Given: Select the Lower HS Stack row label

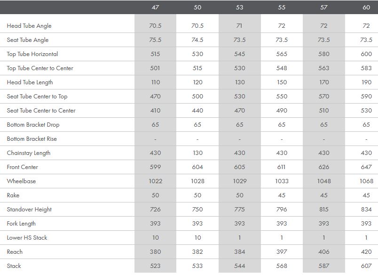Looking at the screenshot, I should pos(27,238).
